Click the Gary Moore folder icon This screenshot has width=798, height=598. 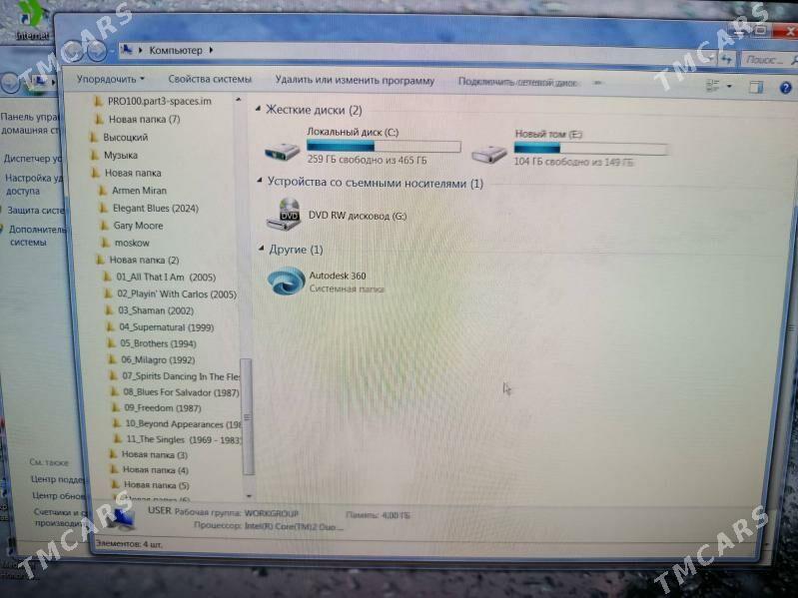tap(104, 226)
